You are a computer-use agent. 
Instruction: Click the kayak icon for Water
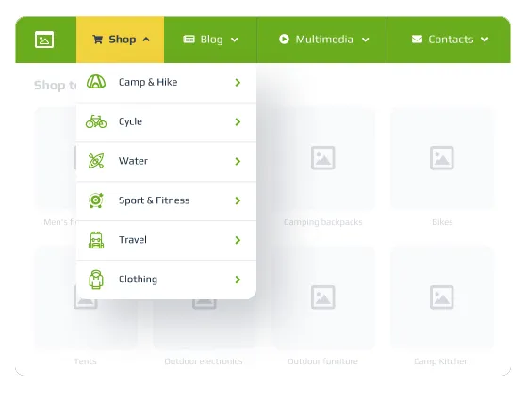[x=96, y=161]
